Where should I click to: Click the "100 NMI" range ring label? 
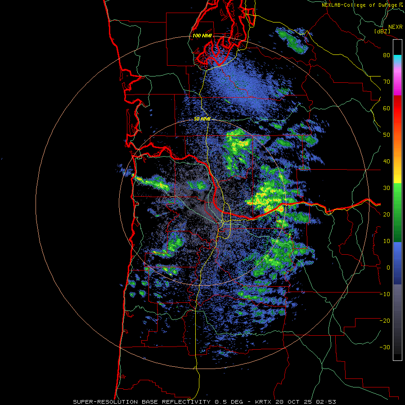(202, 36)
